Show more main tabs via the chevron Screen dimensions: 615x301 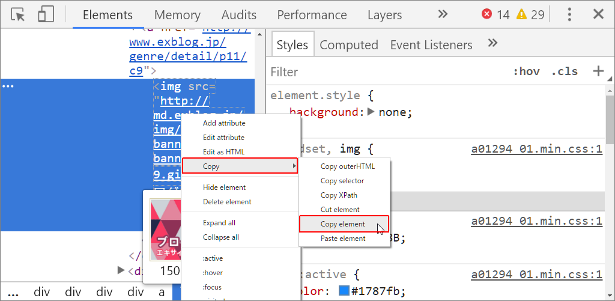(x=443, y=14)
